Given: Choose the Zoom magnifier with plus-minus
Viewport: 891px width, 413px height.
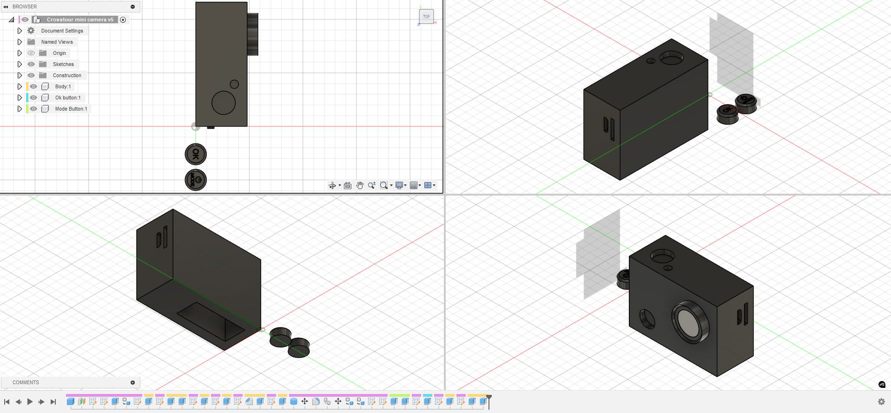Looking at the screenshot, I should 372,185.
